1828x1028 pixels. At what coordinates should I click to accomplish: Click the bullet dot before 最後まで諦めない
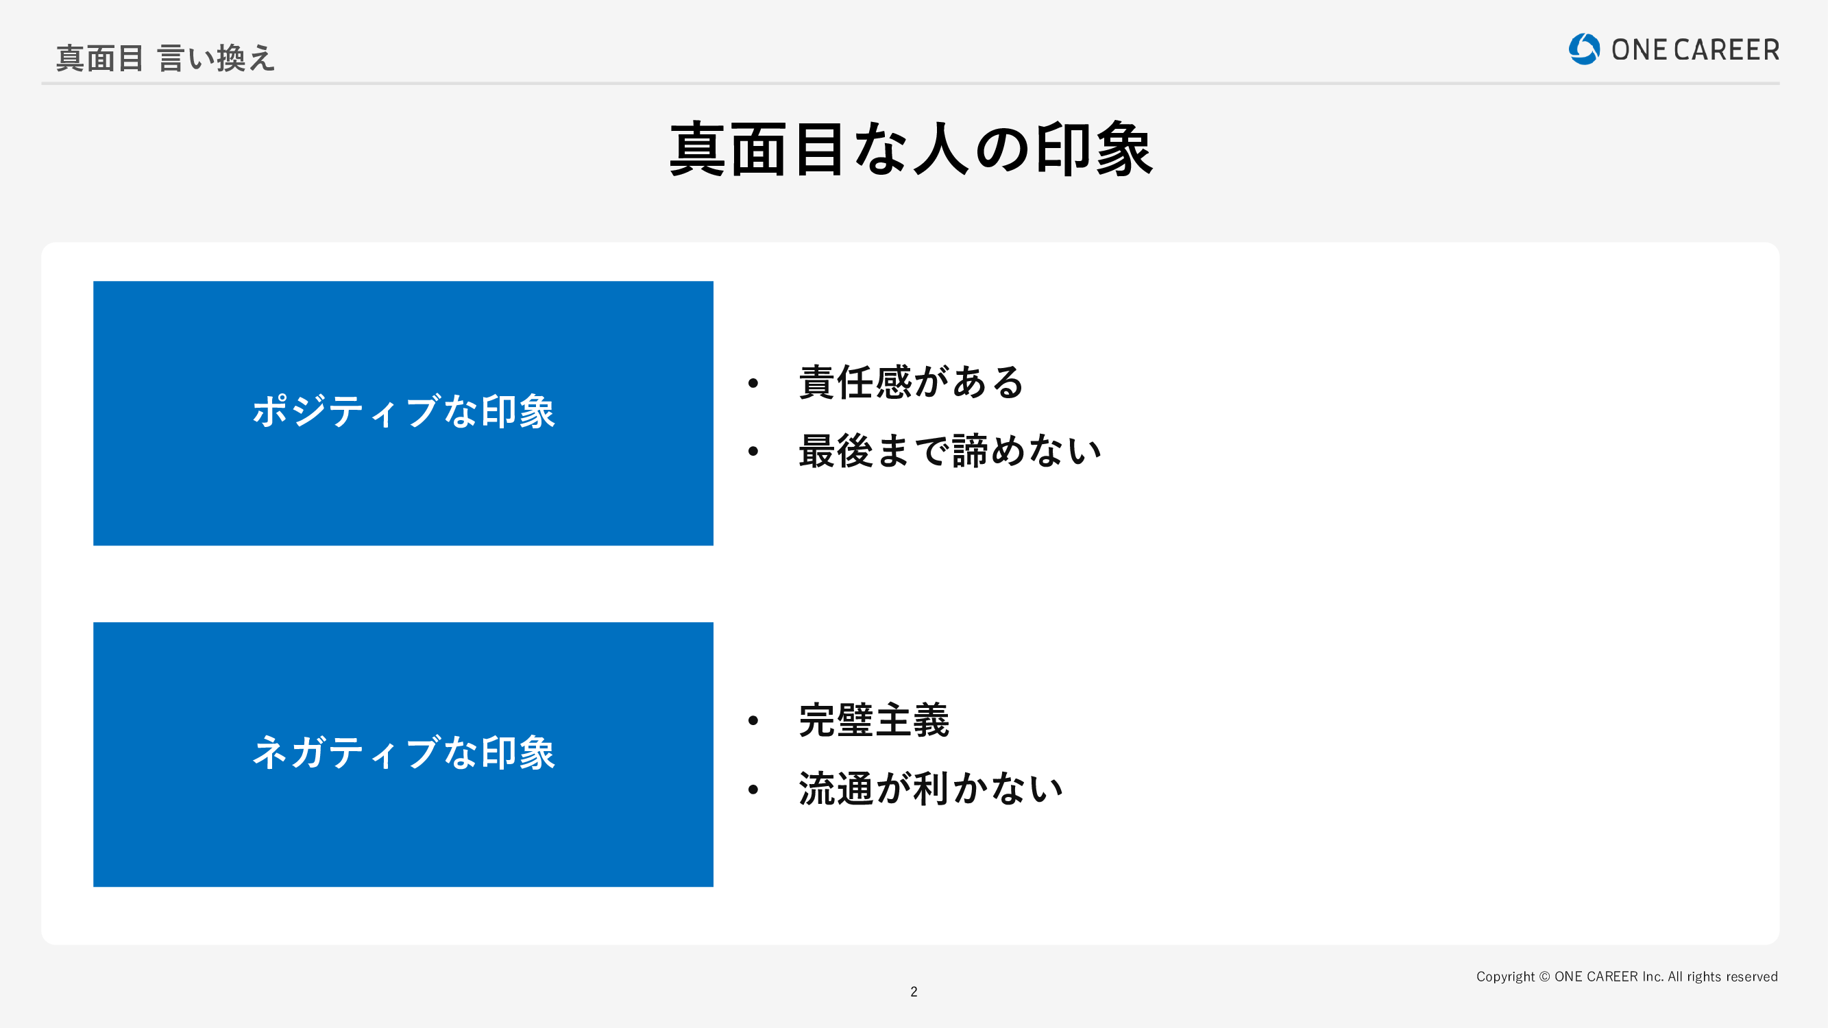tap(753, 452)
